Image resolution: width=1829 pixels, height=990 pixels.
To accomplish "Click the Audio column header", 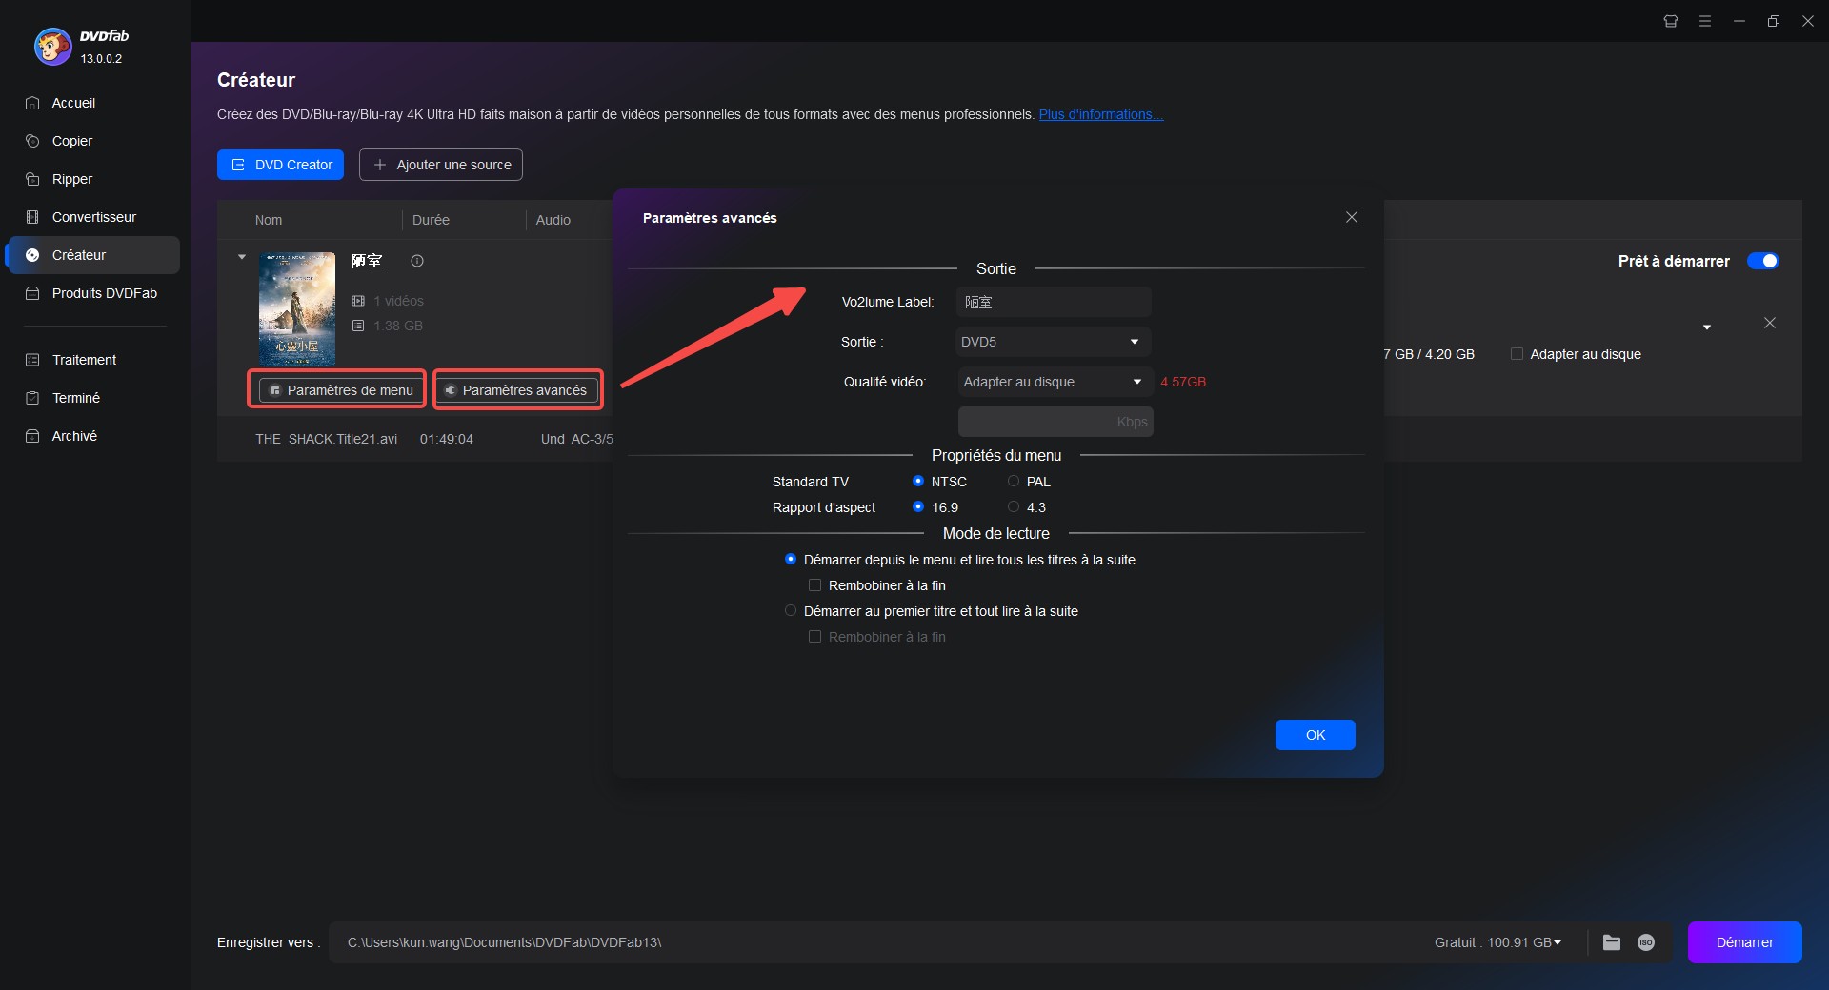I will [x=553, y=220].
